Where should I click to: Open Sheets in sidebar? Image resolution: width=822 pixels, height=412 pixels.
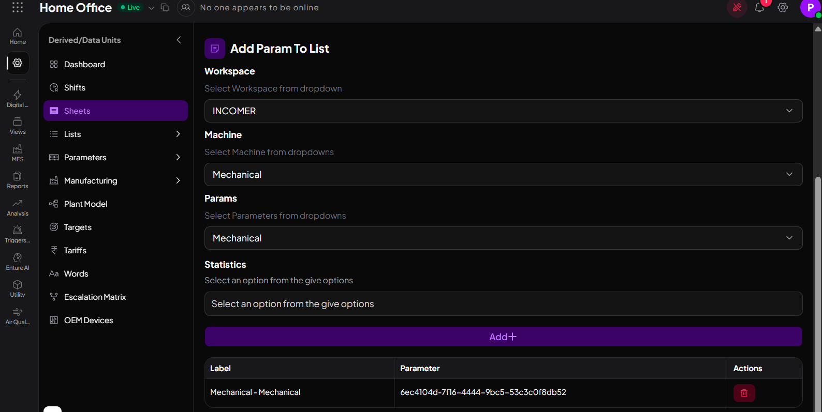[x=115, y=111]
